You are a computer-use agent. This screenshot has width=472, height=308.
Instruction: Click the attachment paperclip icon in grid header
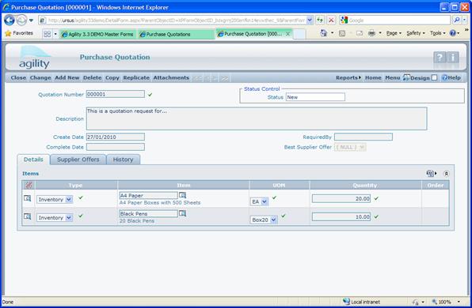(x=29, y=185)
